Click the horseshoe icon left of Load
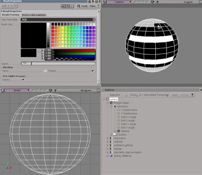The width and height of the screenshot is (202, 175). coord(79,6)
